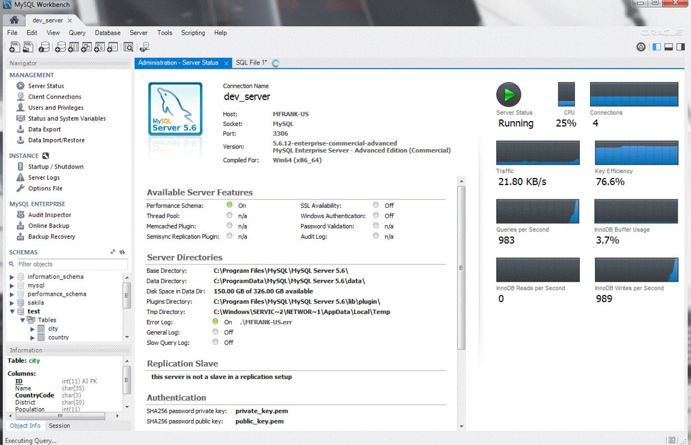Viewport: 691px width, 445px height.
Task: Expand the sakila schema
Action: pyautogui.click(x=11, y=302)
